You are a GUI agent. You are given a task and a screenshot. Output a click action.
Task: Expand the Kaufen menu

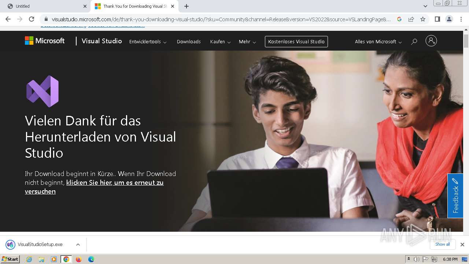pyautogui.click(x=220, y=42)
